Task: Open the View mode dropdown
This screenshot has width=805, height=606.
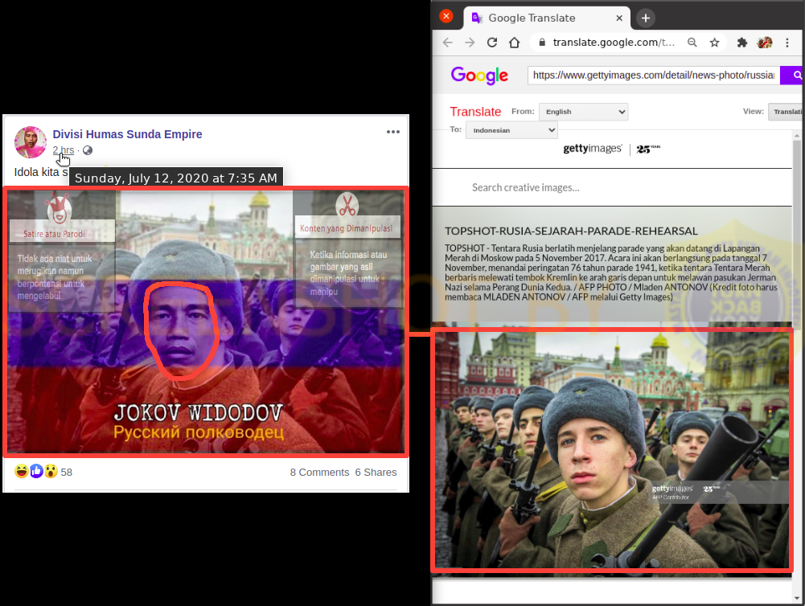Action: coord(786,112)
